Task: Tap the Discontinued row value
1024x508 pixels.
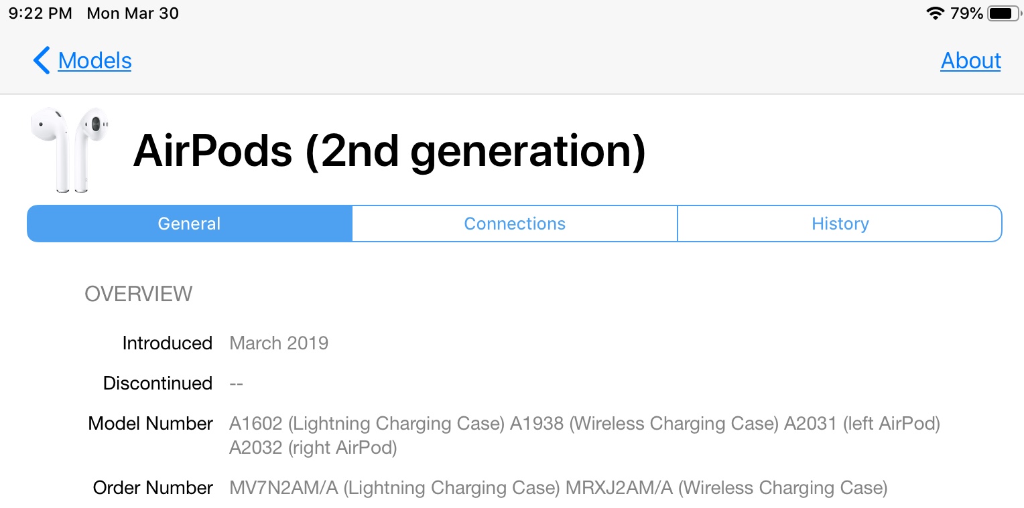Action: pos(236,384)
